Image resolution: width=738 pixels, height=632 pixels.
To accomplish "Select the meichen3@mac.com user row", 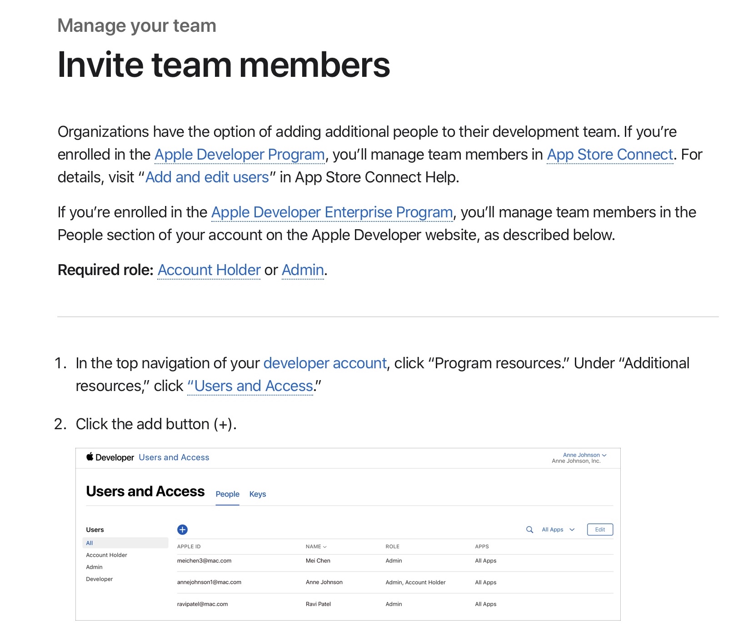I will click(x=204, y=561).
